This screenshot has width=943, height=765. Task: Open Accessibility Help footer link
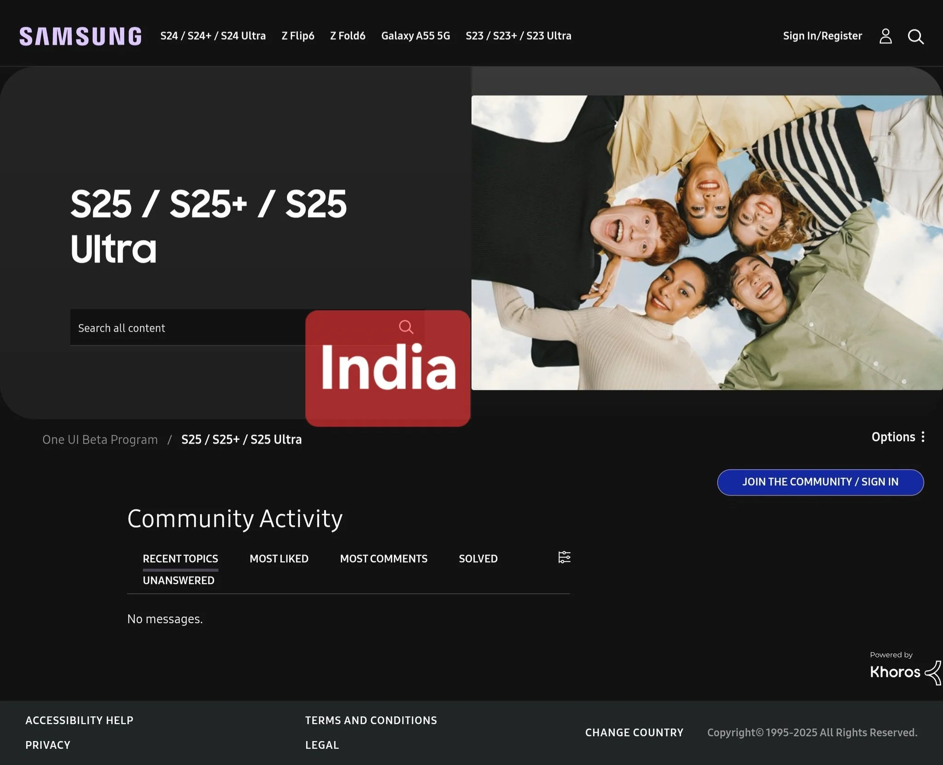tap(79, 720)
